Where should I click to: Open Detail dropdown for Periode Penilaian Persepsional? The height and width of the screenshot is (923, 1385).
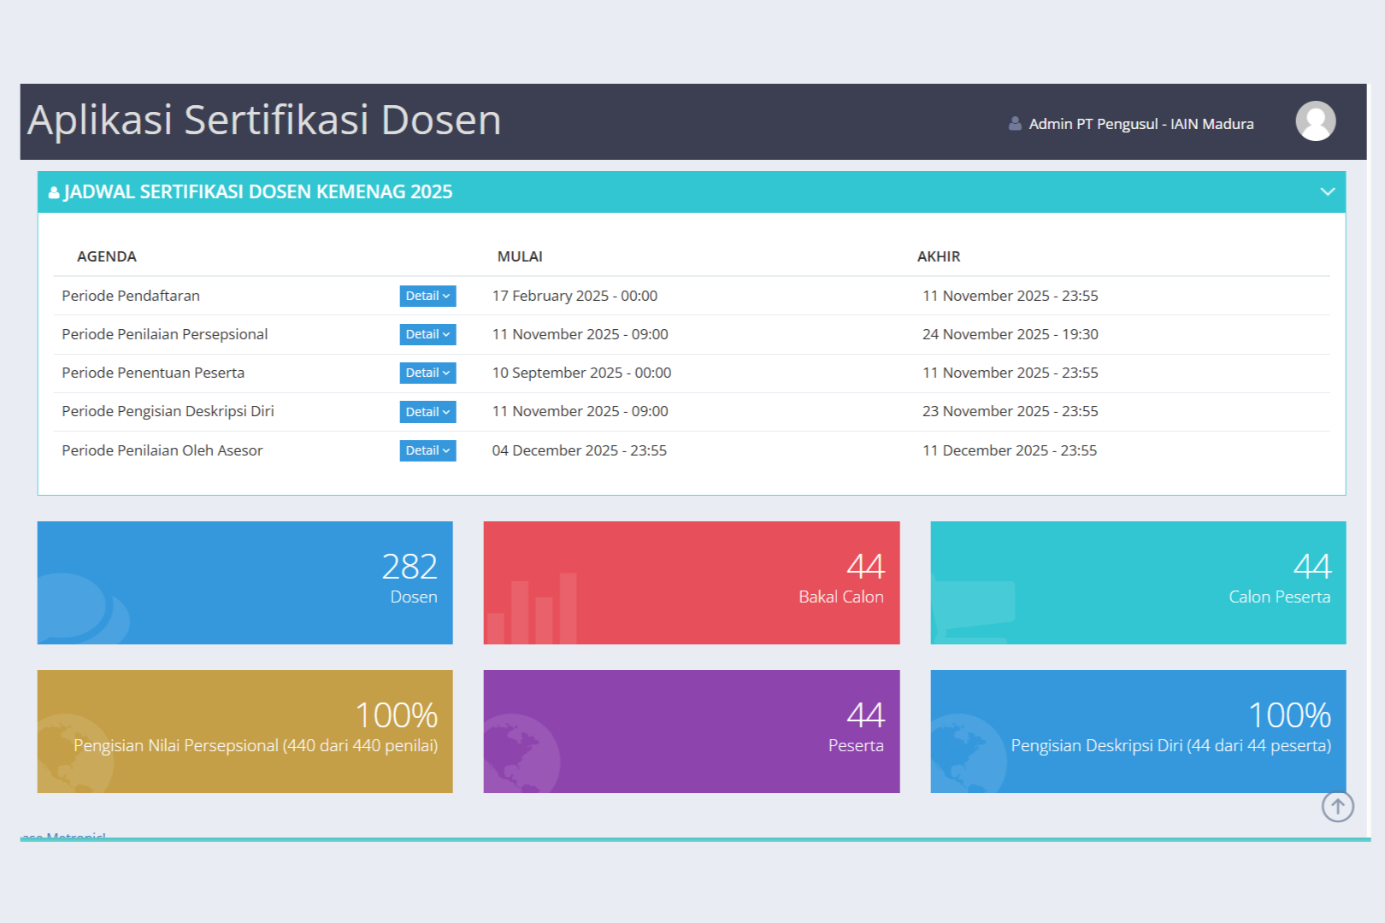(427, 334)
